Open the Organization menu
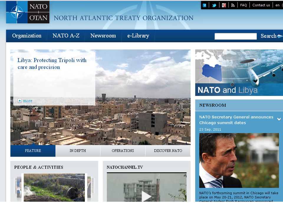283x212 pixels. point(27,36)
